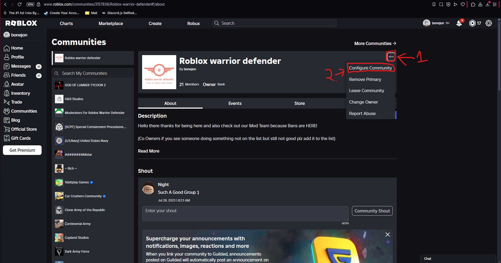Open the Roblox settings gear
The image size is (501, 263).
pyautogui.click(x=489, y=23)
